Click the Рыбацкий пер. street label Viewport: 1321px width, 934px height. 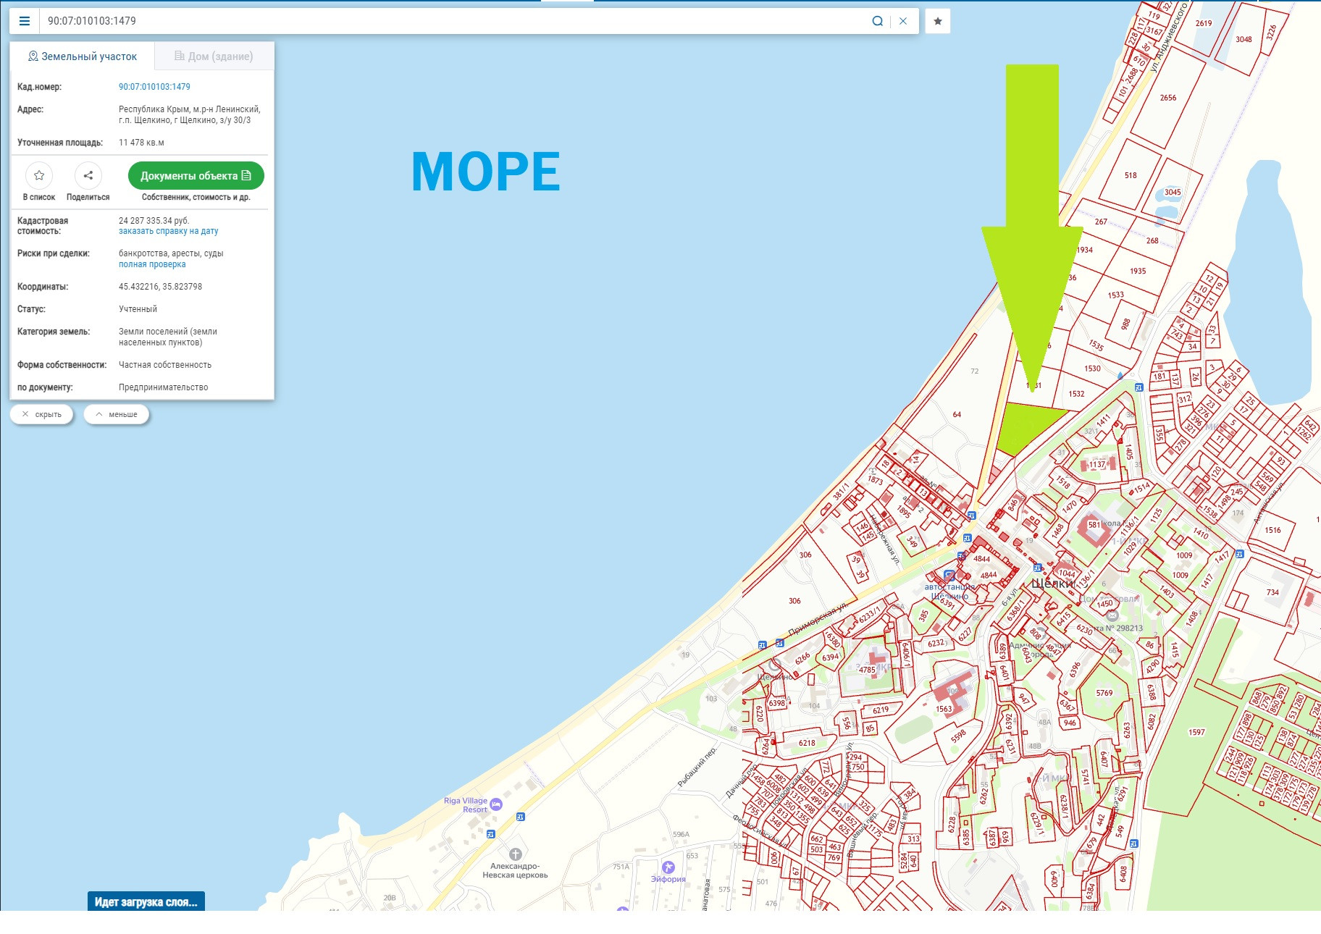(697, 766)
